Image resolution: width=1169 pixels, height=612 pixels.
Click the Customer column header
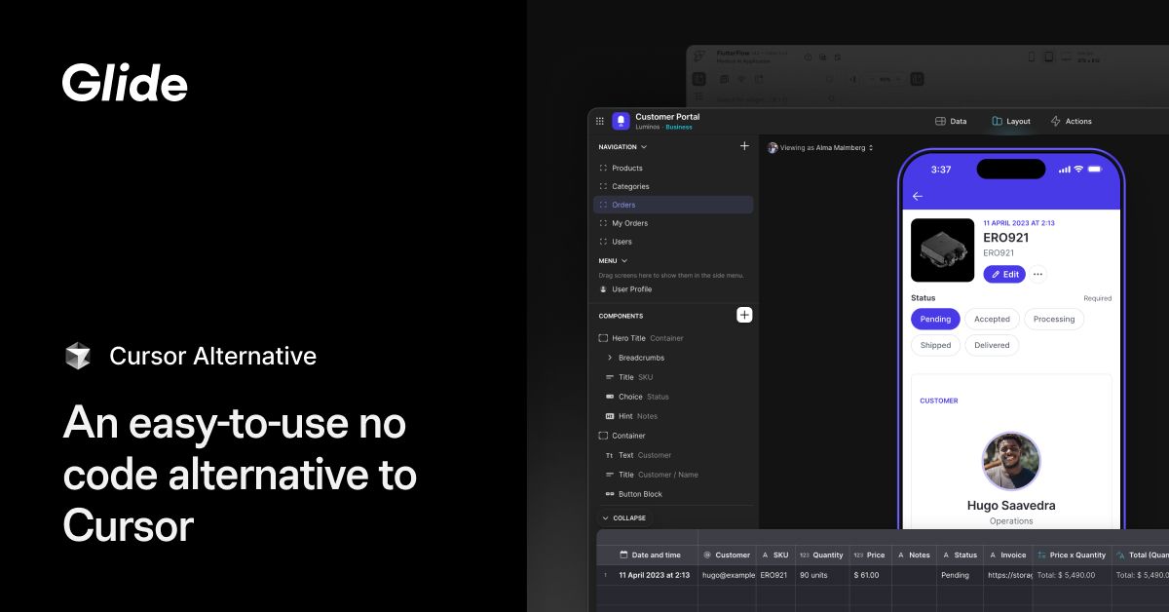coord(727,555)
